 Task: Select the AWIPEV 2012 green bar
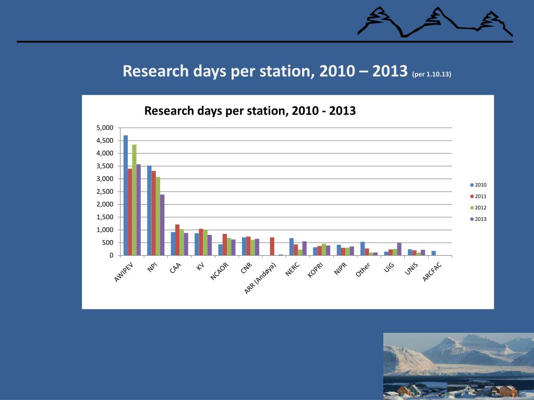[x=134, y=200]
